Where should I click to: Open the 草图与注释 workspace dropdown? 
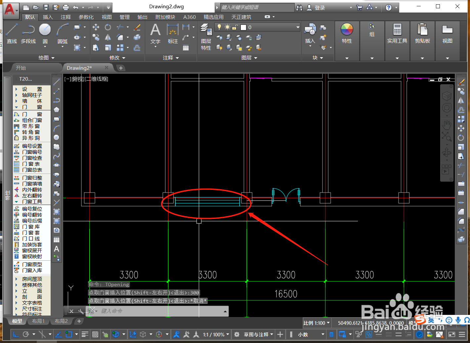(259, 334)
